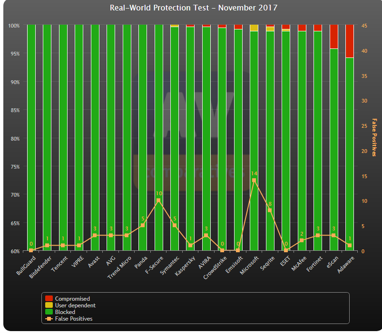
Task: Click the 35 right axis label
Action: pos(364,76)
